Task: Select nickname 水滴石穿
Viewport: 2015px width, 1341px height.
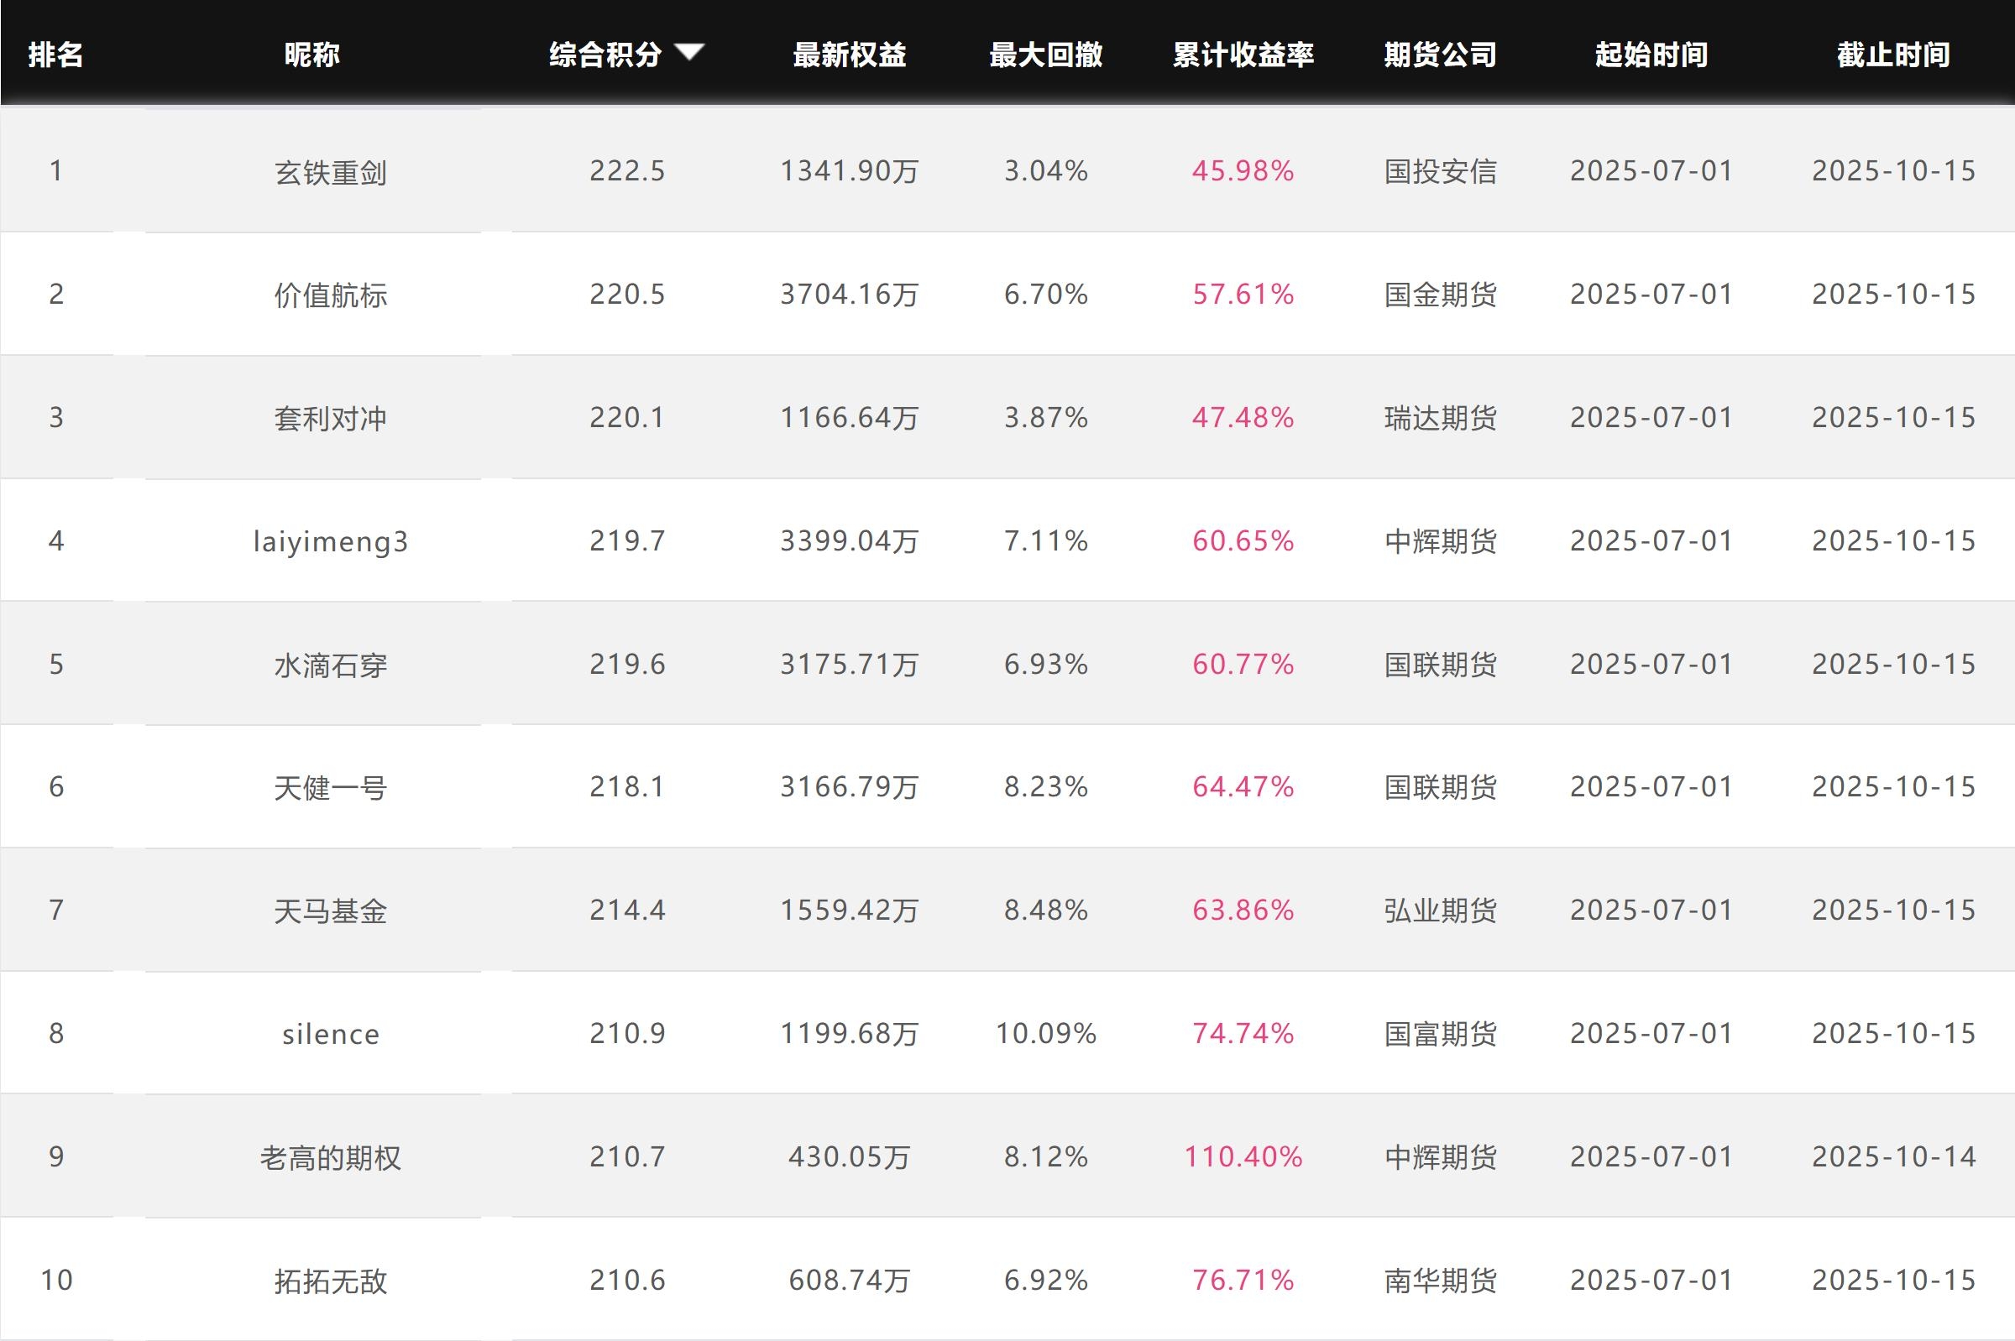Action: (330, 665)
